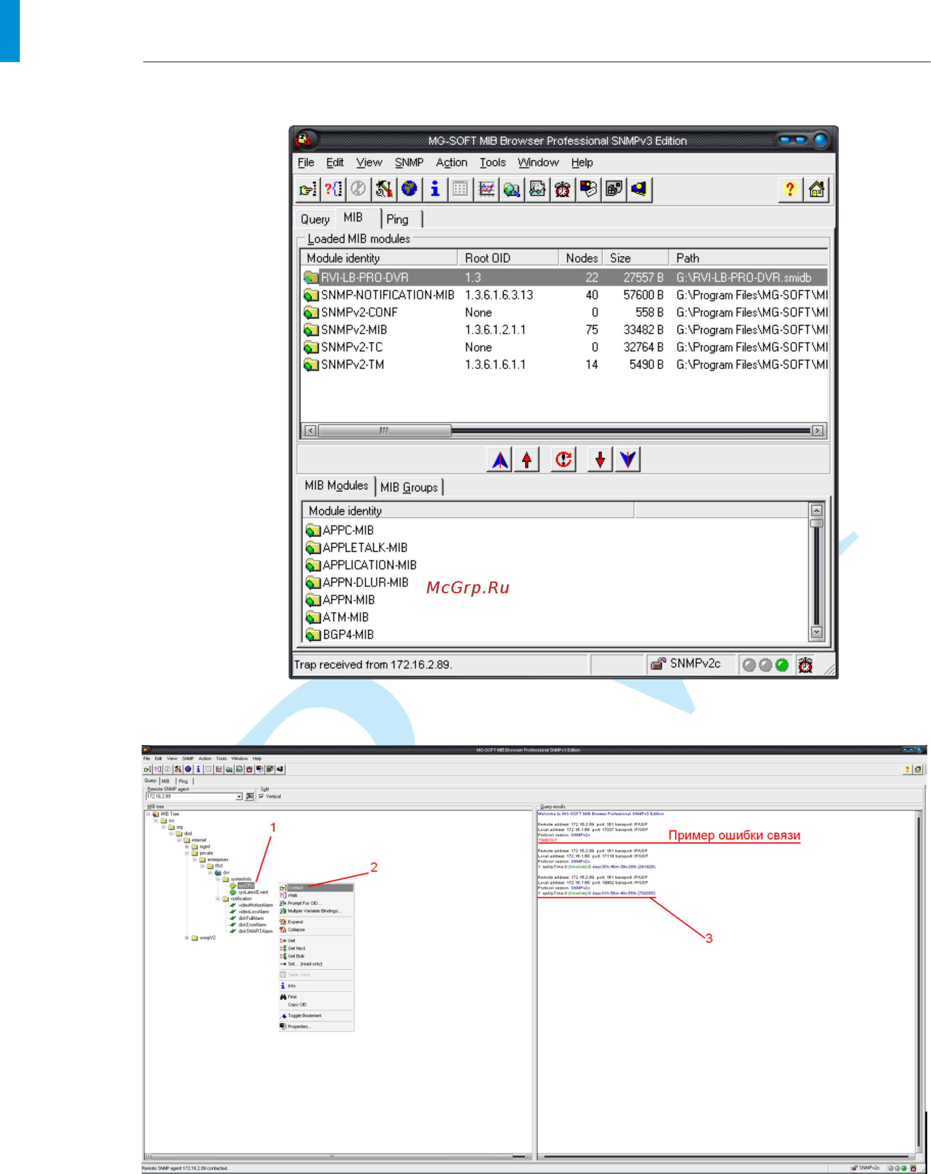Screen dimensions: 931x1174
Task: Click the Root OID column header
Action: pos(508,258)
